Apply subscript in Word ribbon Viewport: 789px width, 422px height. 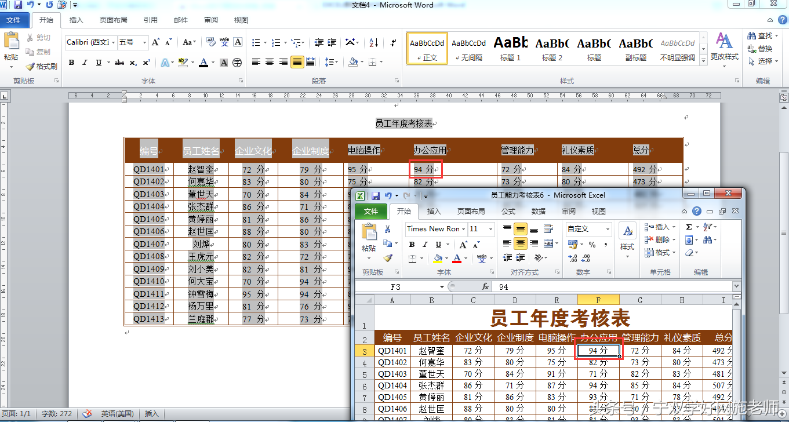point(133,63)
